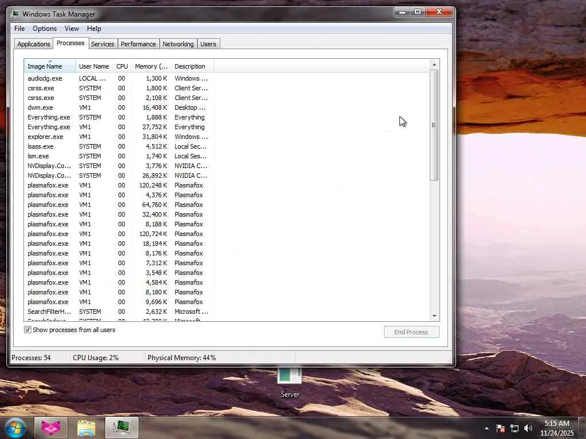Maximize the Task Manager window

pyautogui.click(x=418, y=12)
